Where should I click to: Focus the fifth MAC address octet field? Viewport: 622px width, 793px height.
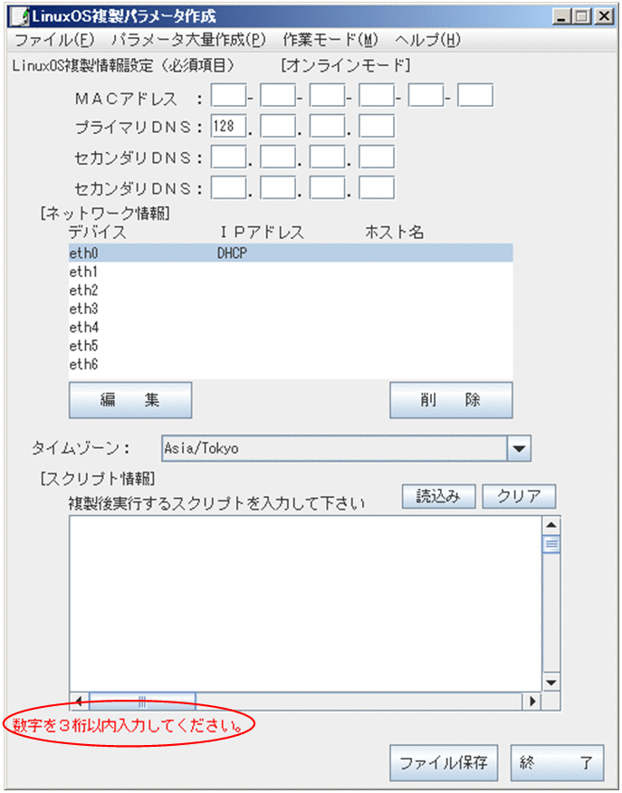(x=426, y=96)
